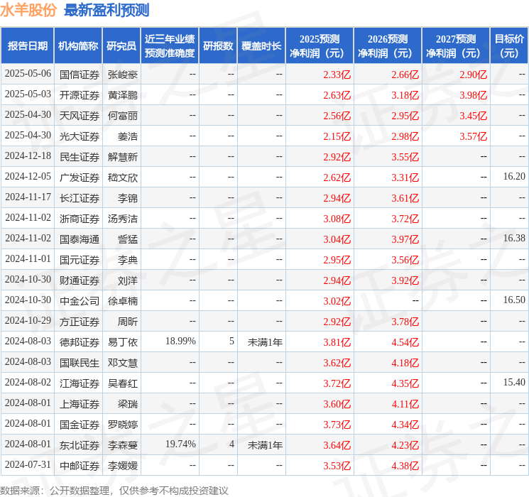529x497 pixels.
Task: Click the 3.61亿 profit value
Action: [x=405, y=198]
